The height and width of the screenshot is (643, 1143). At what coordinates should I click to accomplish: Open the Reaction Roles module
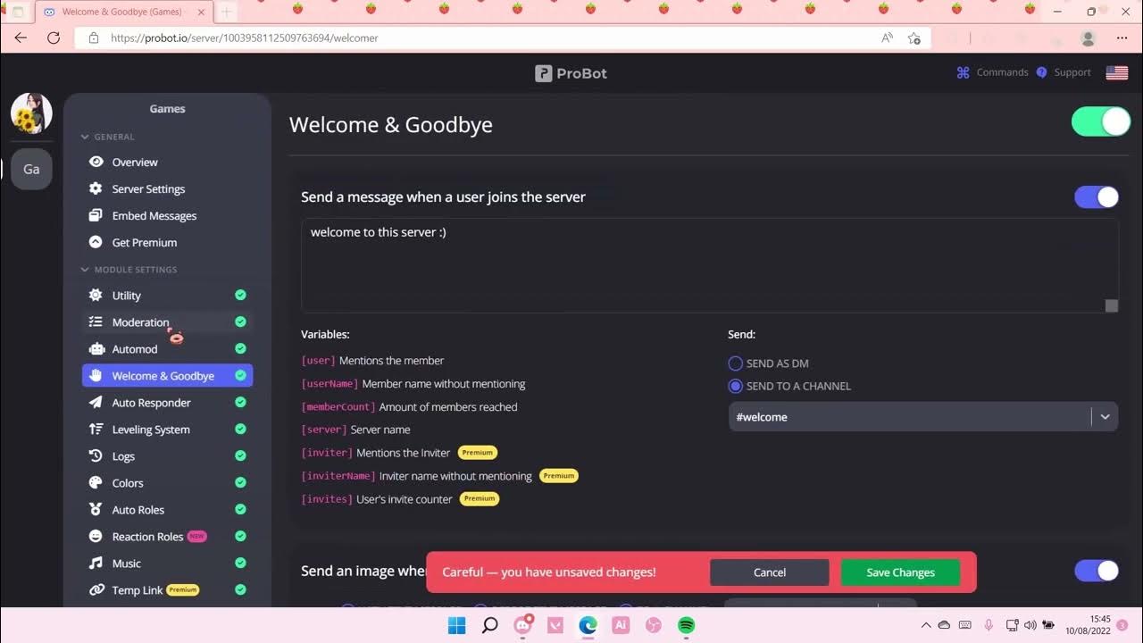click(x=147, y=537)
